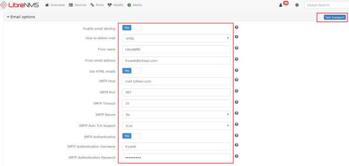Open How to deliver mail dropdown

(x=176, y=38)
